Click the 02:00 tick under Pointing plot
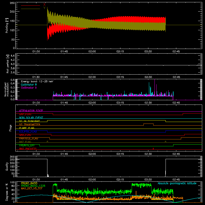Screen dimensions: 205x205 [x=92, y=52]
